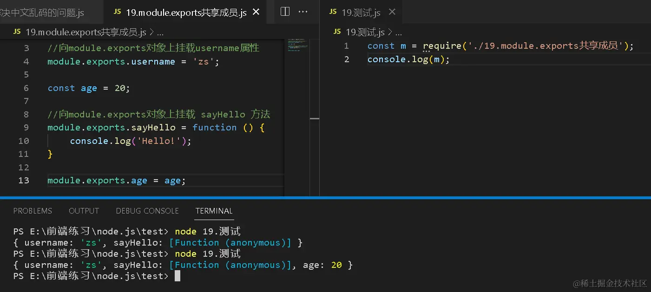Open the PROBLEMS panel tab
Image resolution: width=651 pixels, height=292 pixels.
point(33,211)
